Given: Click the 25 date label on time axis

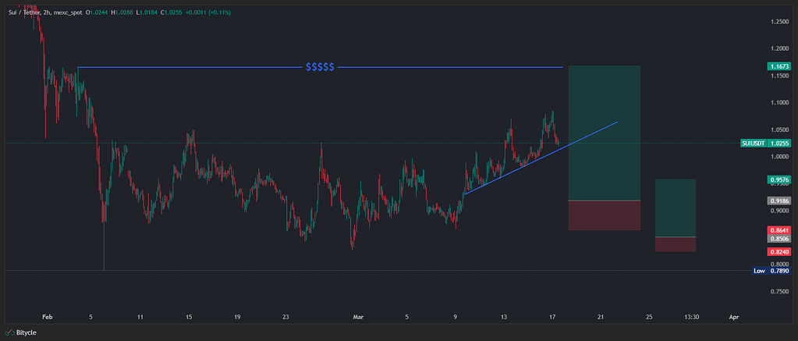Looking at the screenshot, I should 649,317.
